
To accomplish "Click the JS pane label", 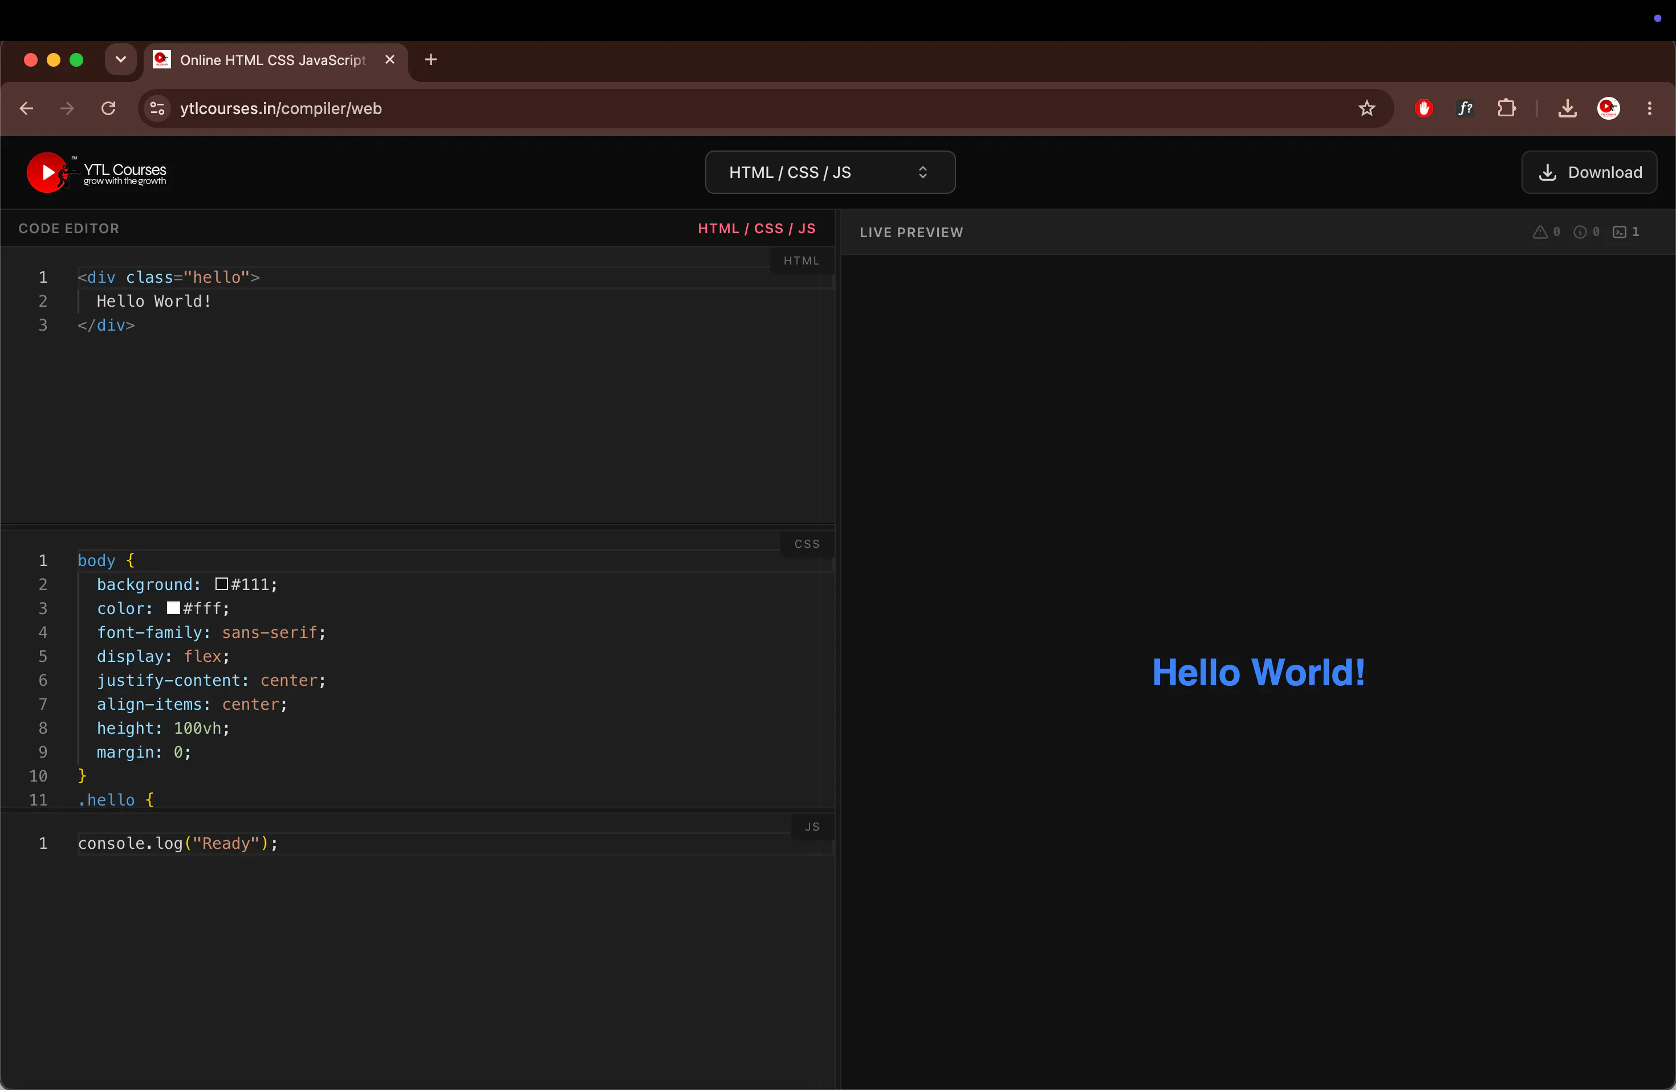I will click(x=812, y=827).
